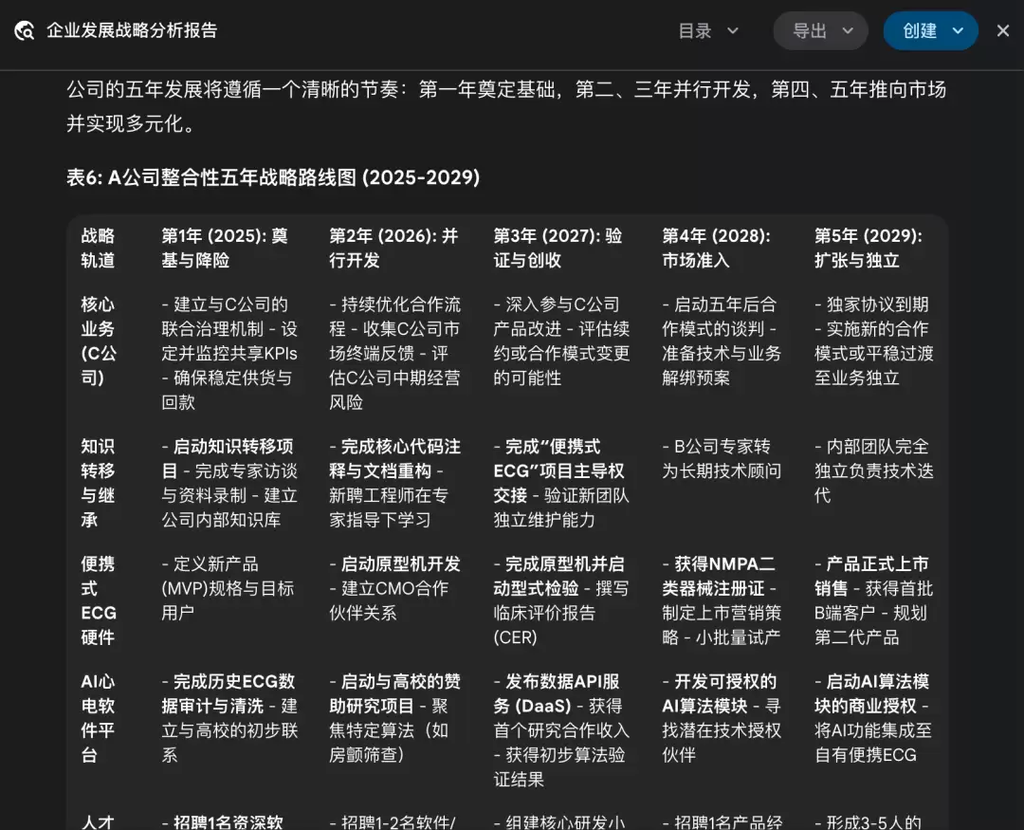This screenshot has height=830, width=1024.
Task: Click the cell 完成原型机并启动型式检验
Action: (x=561, y=600)
